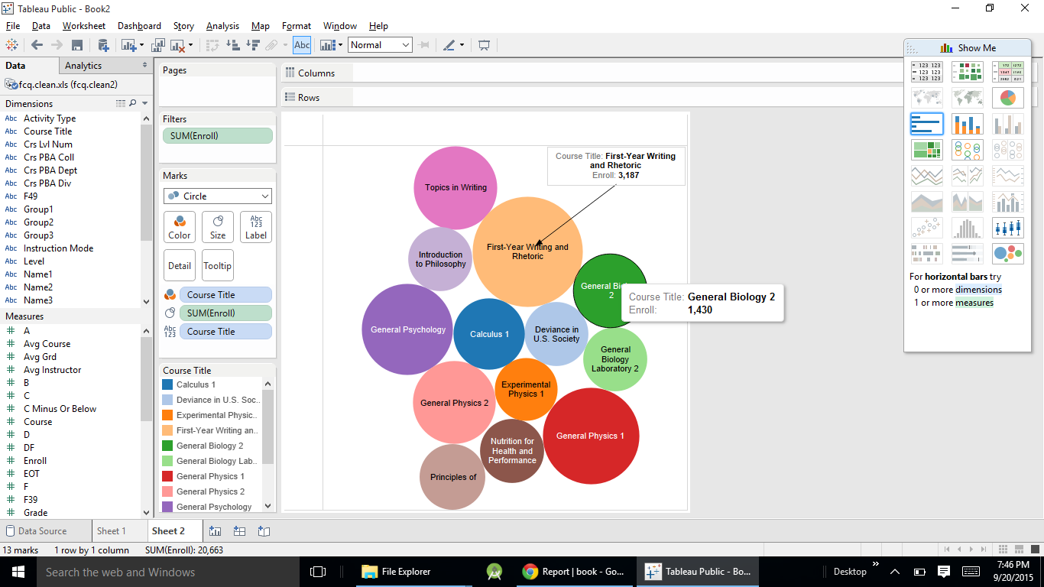Click the New Worksheet toolbar icon
This screenshot has height=587, width=1044.
(x=128, y=45)
